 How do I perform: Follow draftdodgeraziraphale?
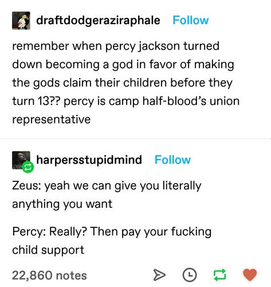coord(190,20)
